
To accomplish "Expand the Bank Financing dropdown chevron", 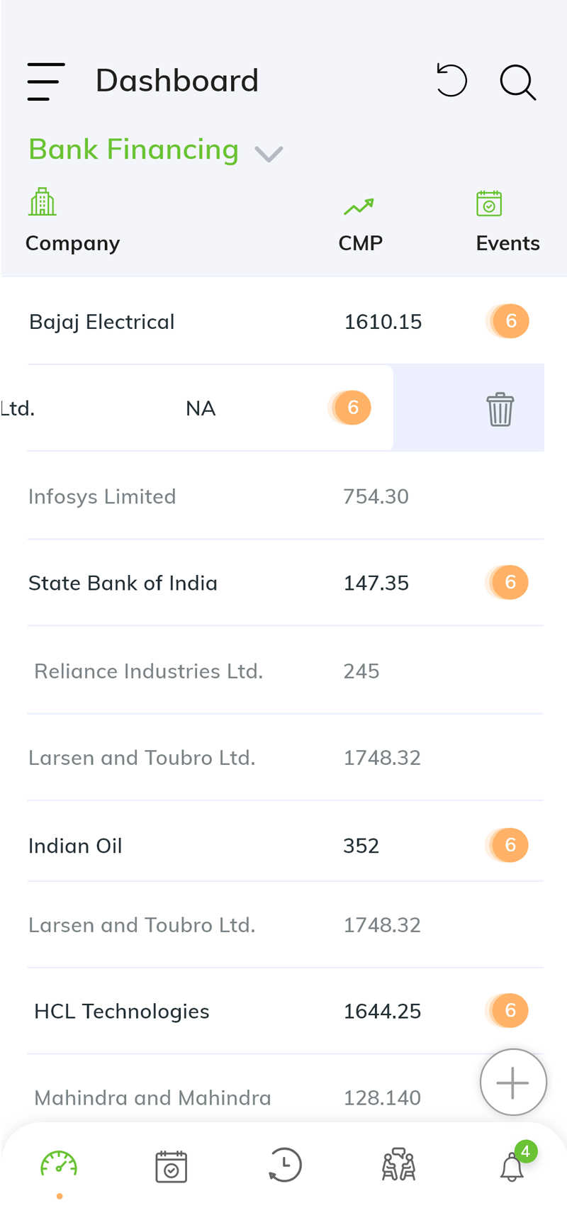I will 269,153.
